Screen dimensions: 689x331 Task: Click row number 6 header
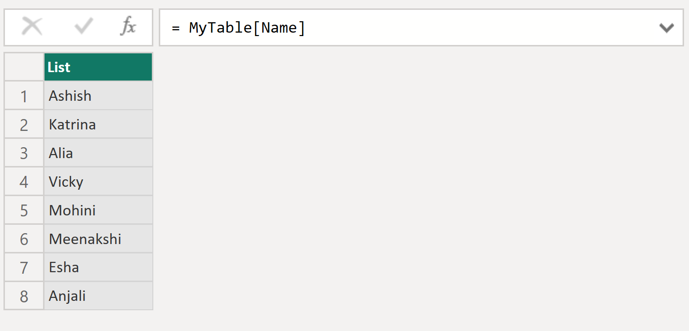[x=24, y=240]
